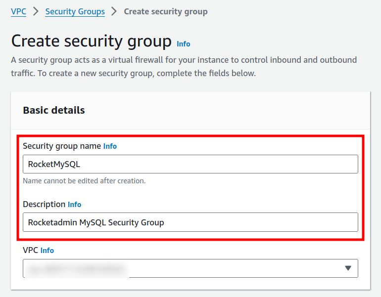381x297 pixels.
Task: Open Info link for Security group name
Action: point(110,146)
